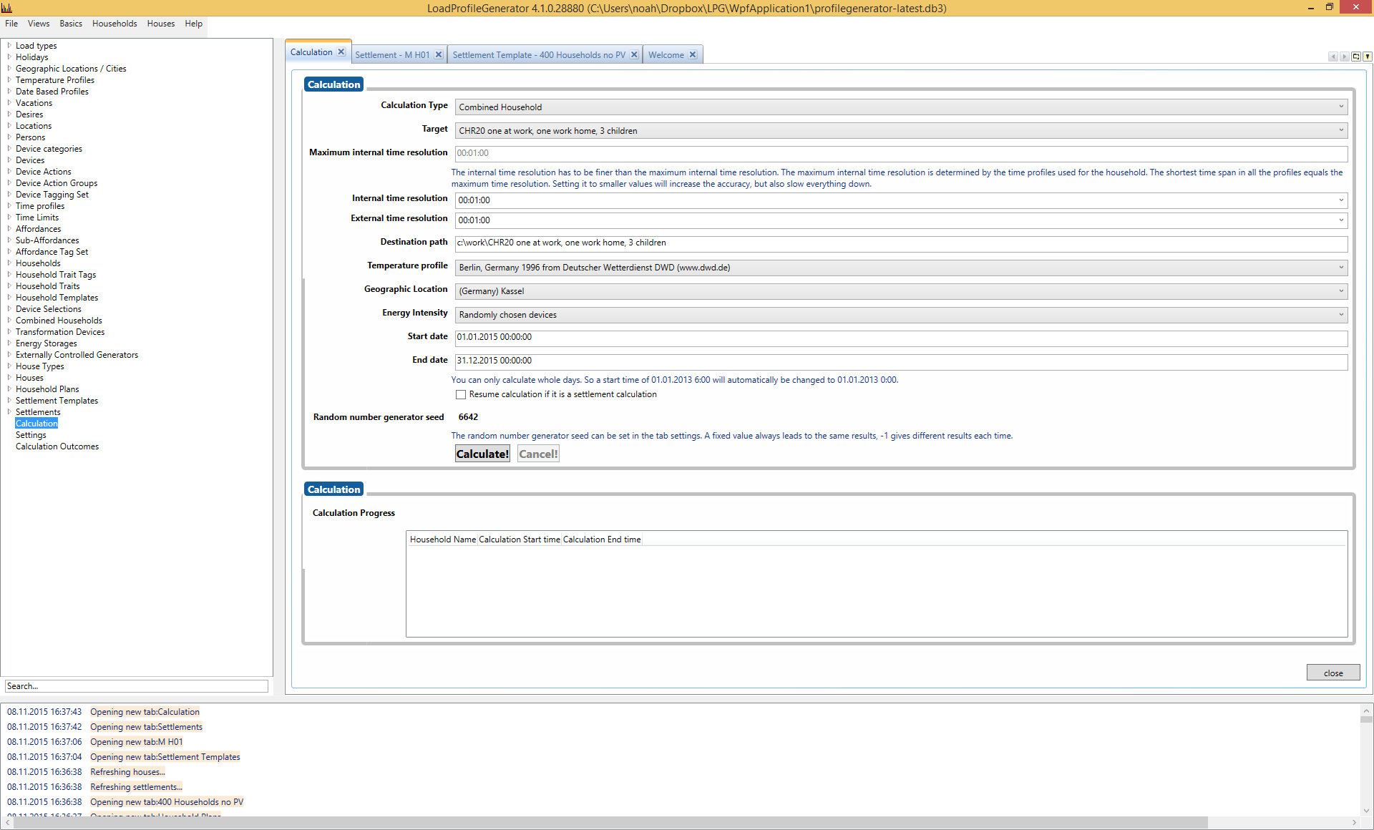Image resolution: width=1374 pixels, height=830 pixels.
Task: Close the Calculation tab with its X
Action: (341, 52)
